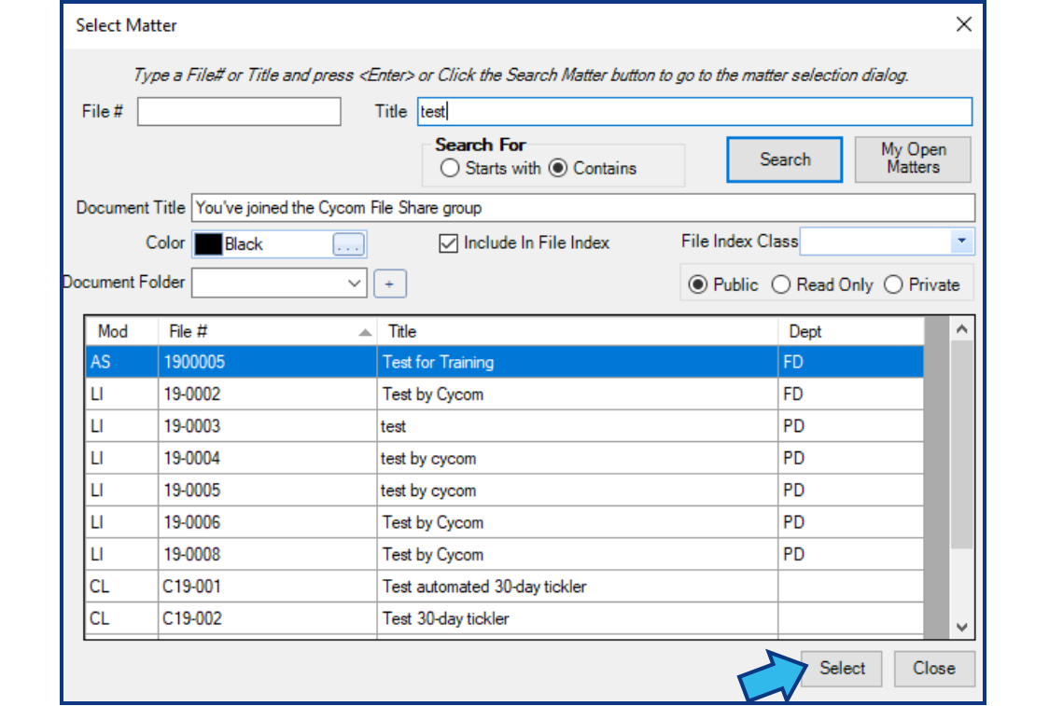
Task: Click the scroll down arrow of matter list
Action: coord(962,627)
